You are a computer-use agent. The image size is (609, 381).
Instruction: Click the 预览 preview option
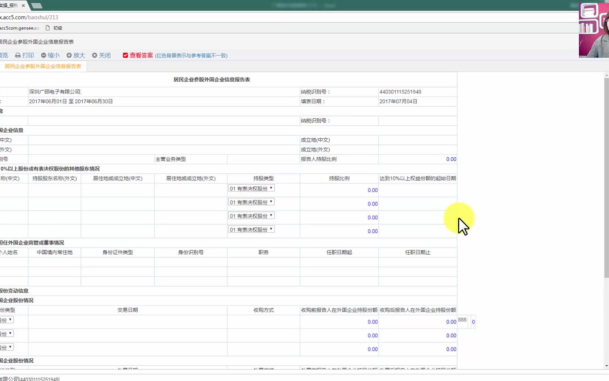pyautogui.click(x=4, y=55)
